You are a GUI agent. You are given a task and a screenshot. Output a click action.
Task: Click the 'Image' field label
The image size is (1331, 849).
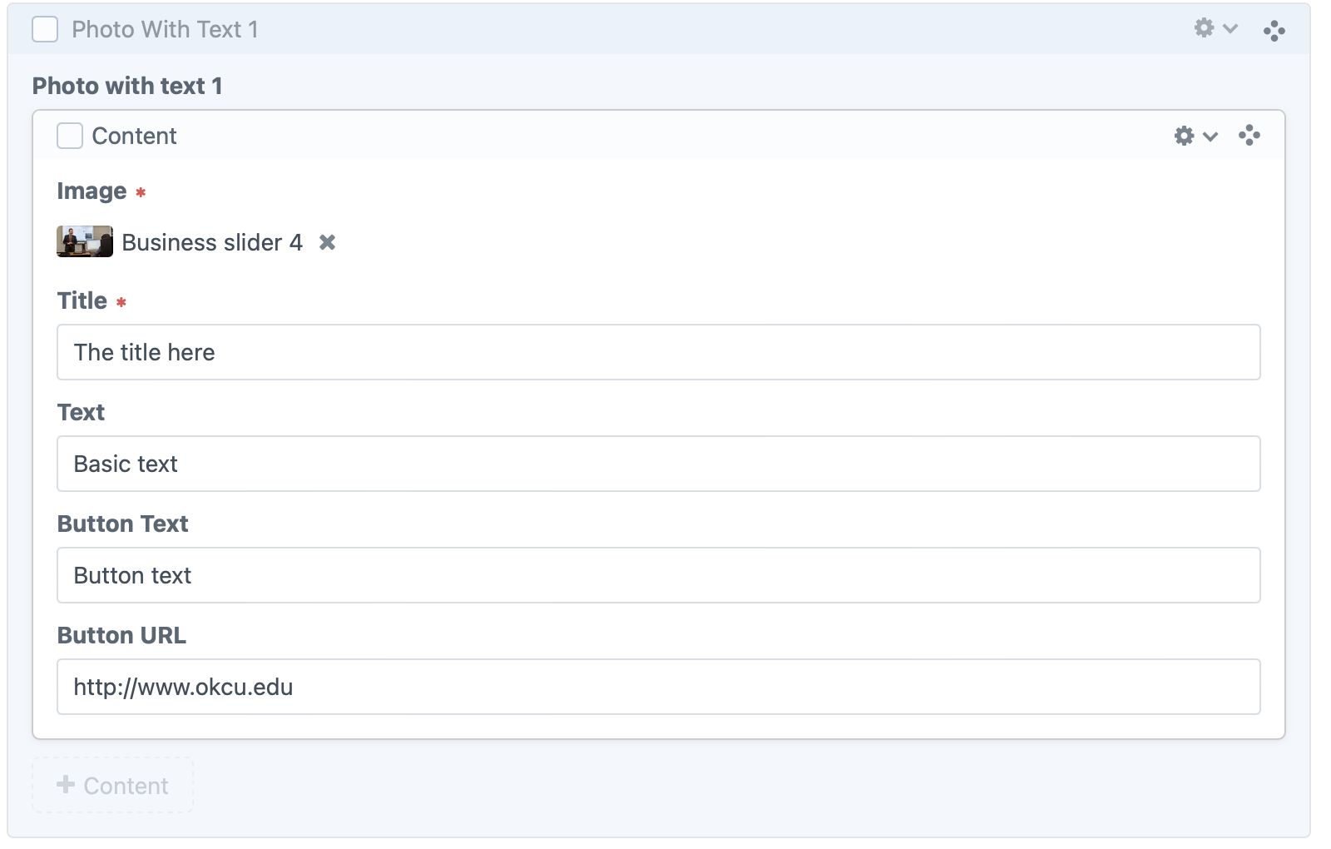92,191
